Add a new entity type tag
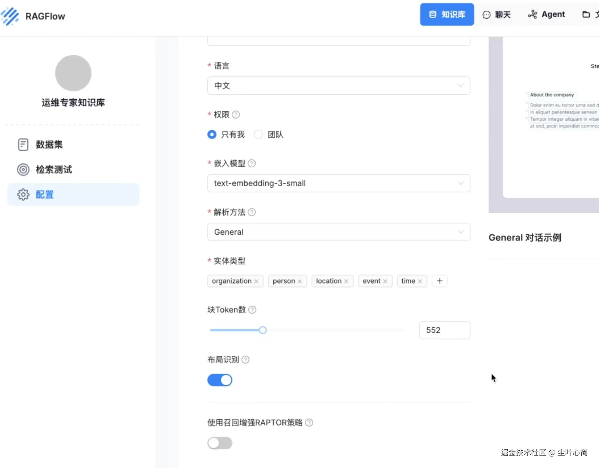This screenshot has width=599, height=468. click(x=440, y=281)
